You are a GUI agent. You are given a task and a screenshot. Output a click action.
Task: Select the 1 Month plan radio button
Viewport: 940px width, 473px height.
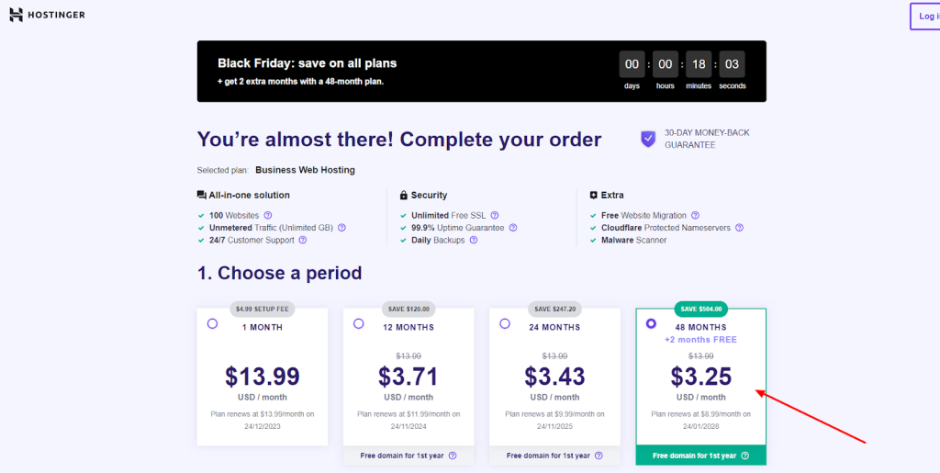pyautogui.click(x=212, y=323)
